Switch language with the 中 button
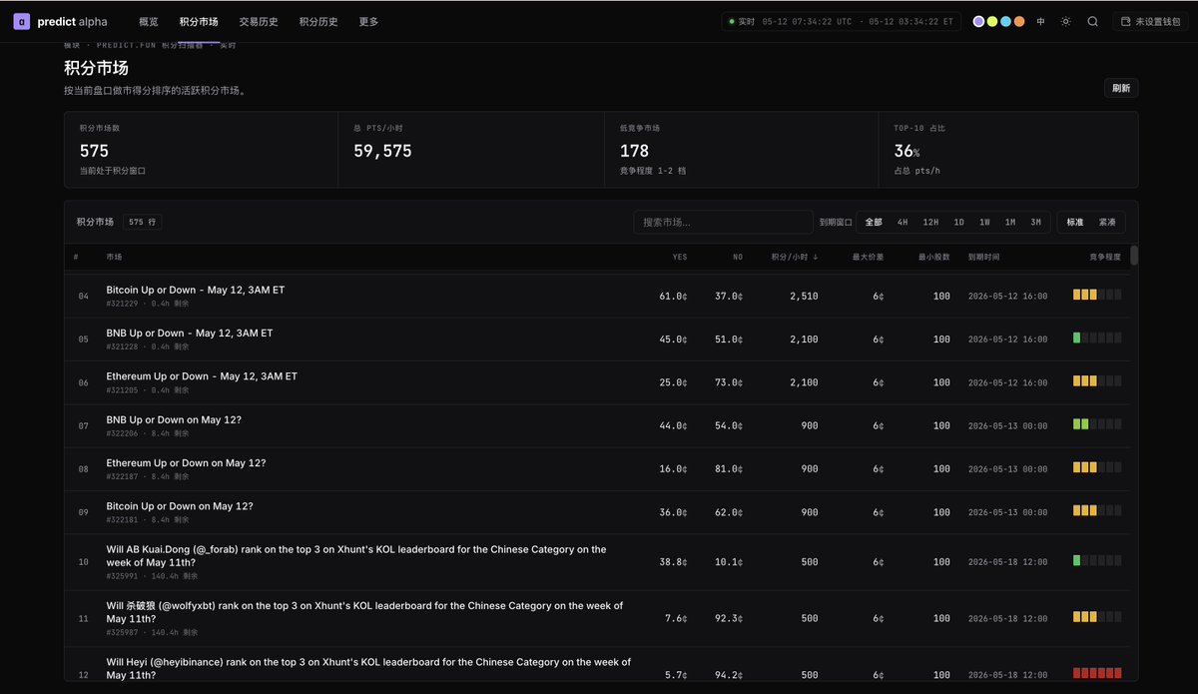The height and width of the screenshot is (694, 1198). point(1041,21)
